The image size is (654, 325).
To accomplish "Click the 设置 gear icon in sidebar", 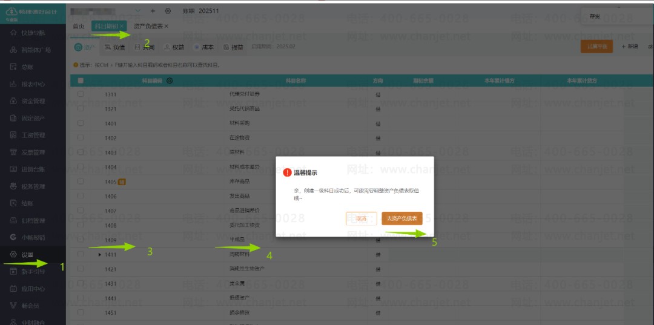I will point(13,255).
